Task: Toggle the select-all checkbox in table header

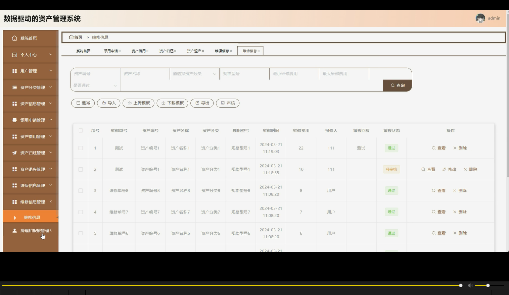Action: tap(81, 130)
